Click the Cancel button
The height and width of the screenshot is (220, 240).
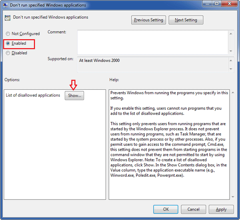[x=193, y=209]
